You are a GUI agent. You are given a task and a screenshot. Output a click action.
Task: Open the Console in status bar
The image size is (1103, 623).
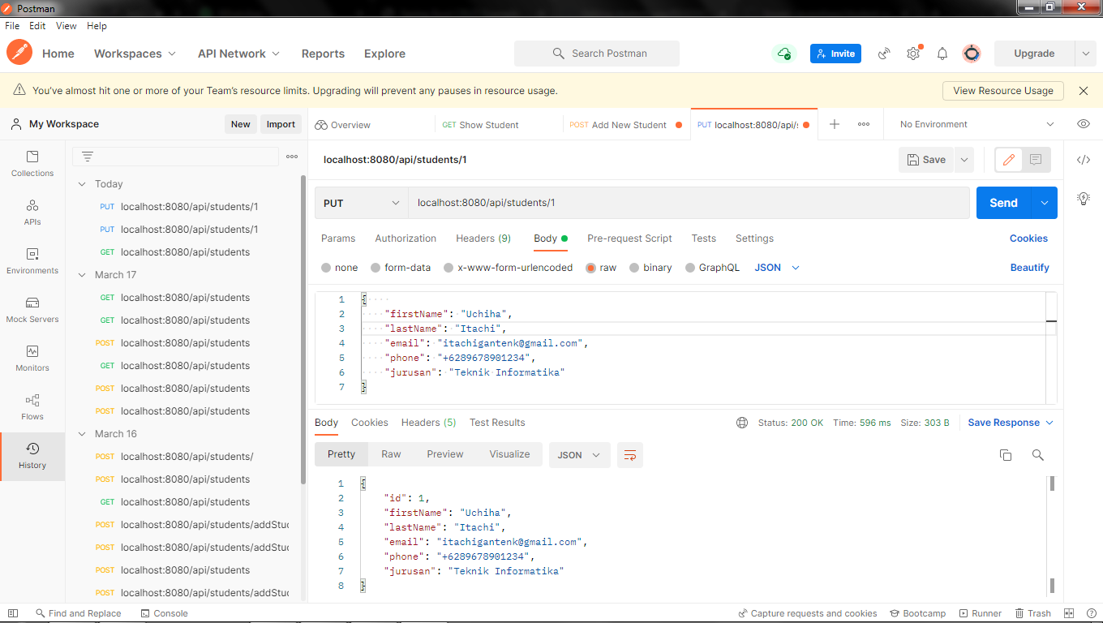(x=165, y=613)
